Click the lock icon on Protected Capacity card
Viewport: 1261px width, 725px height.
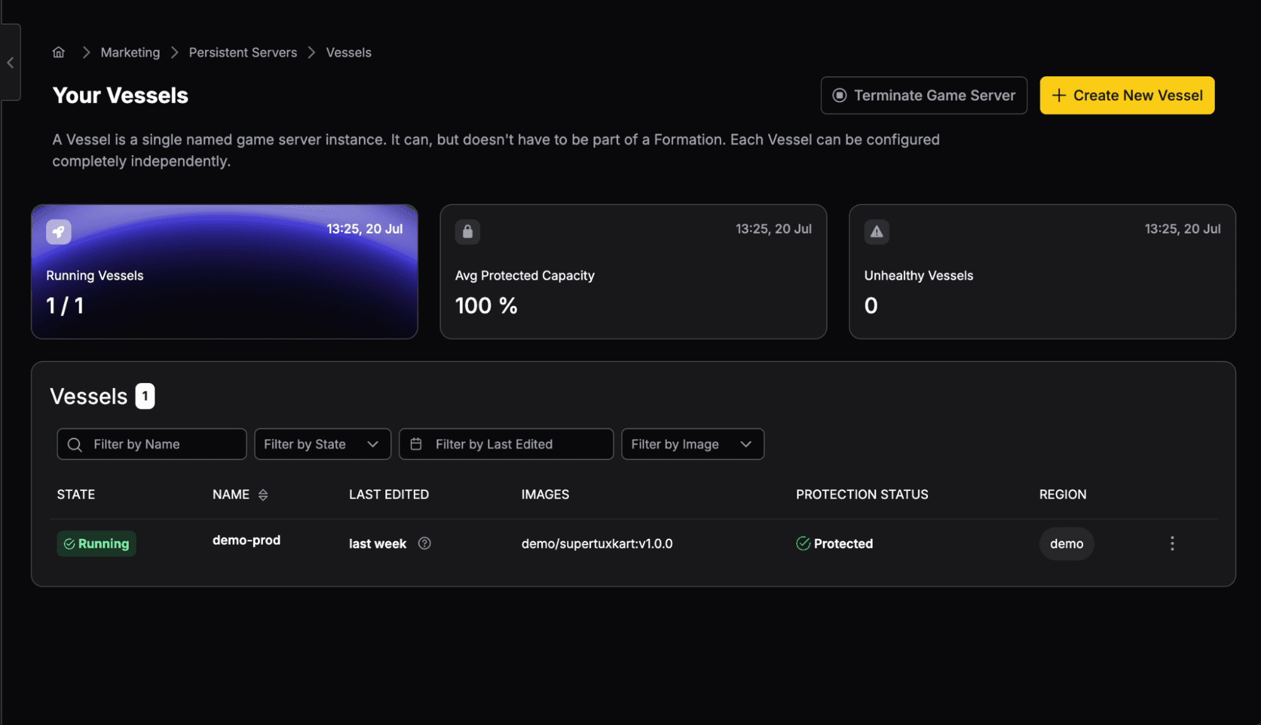click(467, 232)
